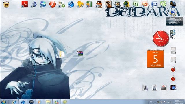
Task: Open the blue house desktop shortcut
Action: coord(34,4)
